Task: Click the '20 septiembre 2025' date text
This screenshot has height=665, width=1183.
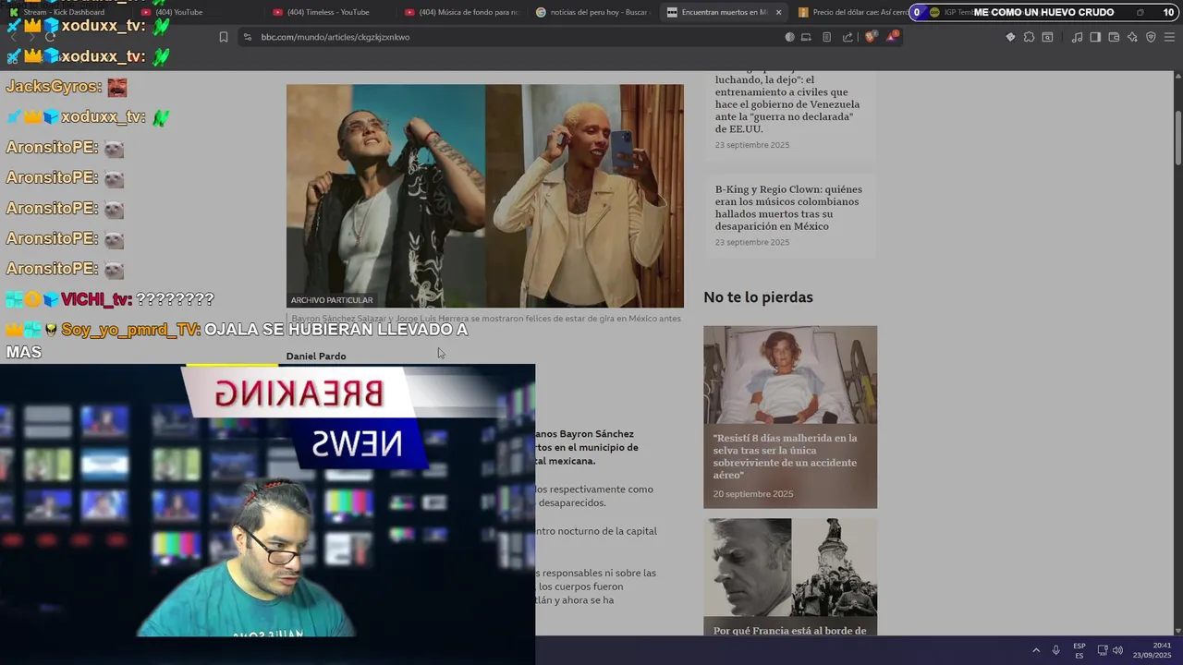Action: pos(753,494)
